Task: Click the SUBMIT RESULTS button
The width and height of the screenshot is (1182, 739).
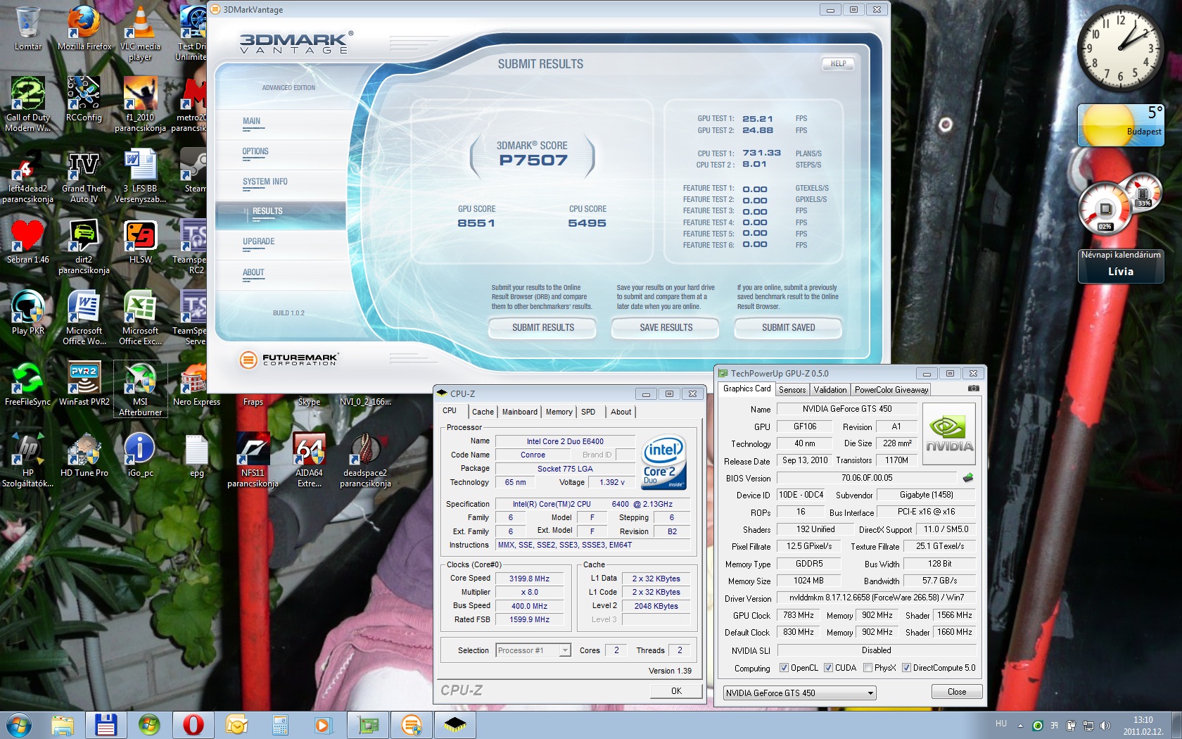Action: pos(542,328)
